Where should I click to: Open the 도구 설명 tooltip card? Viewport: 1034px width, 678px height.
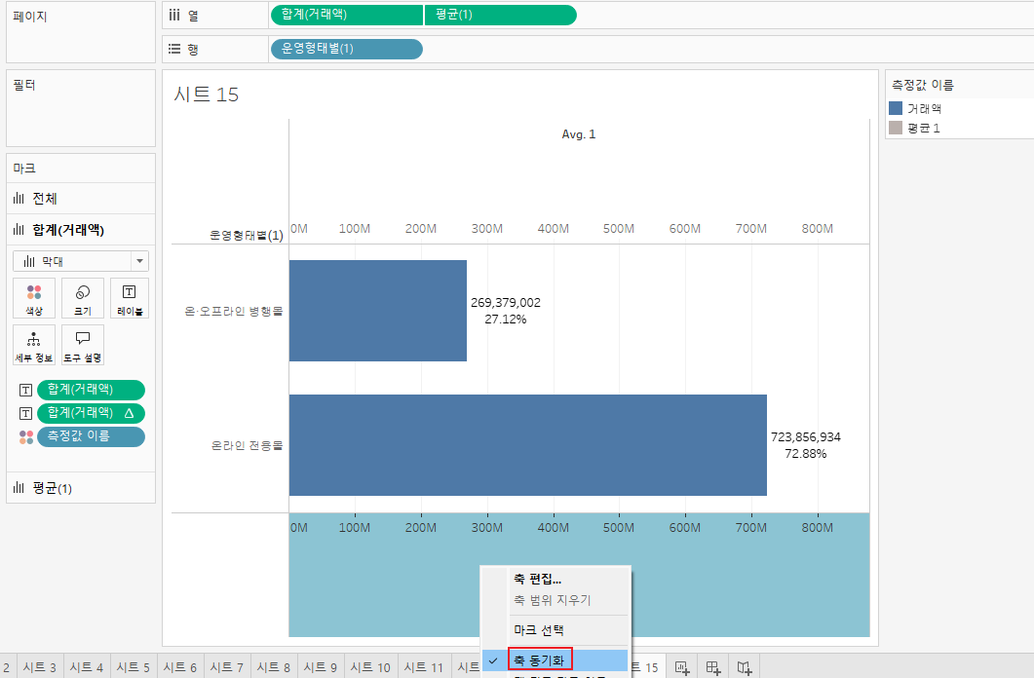click(x=83, y=345)
